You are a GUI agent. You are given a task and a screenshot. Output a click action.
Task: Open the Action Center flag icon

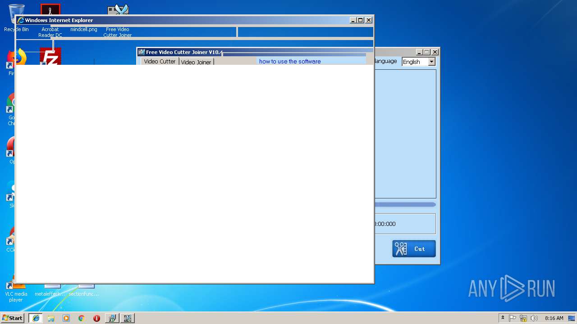coord(513,318)
